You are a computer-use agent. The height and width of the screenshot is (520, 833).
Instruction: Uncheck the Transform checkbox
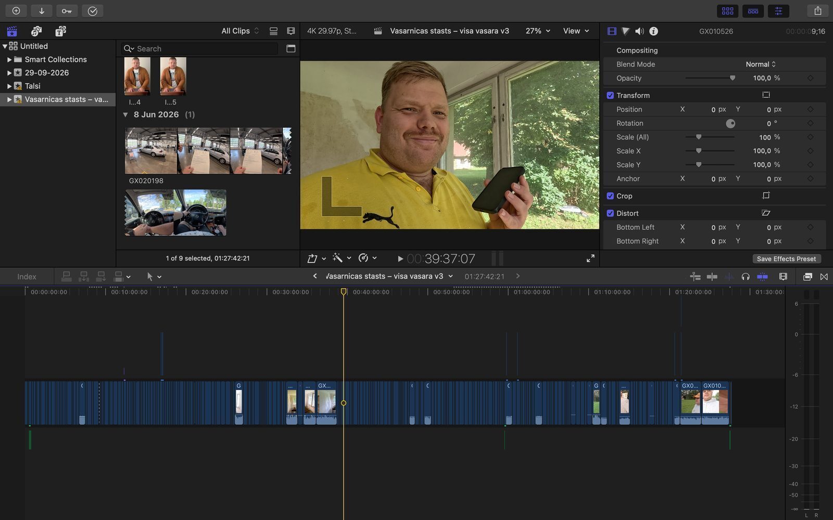(x=610, y=95)
